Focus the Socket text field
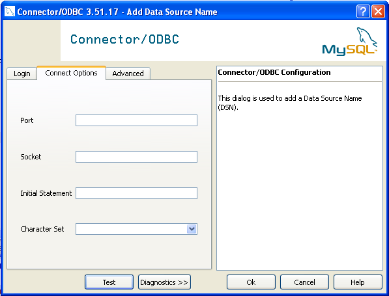 (136, 157)
